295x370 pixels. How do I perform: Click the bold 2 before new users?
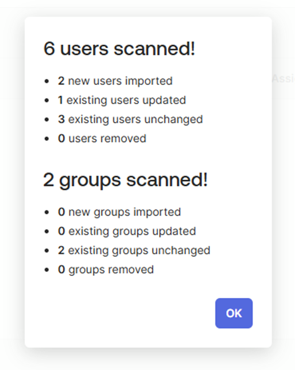click(61, 81)
